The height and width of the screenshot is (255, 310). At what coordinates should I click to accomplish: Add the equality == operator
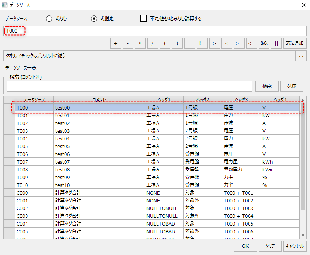(x=189, y=43)
